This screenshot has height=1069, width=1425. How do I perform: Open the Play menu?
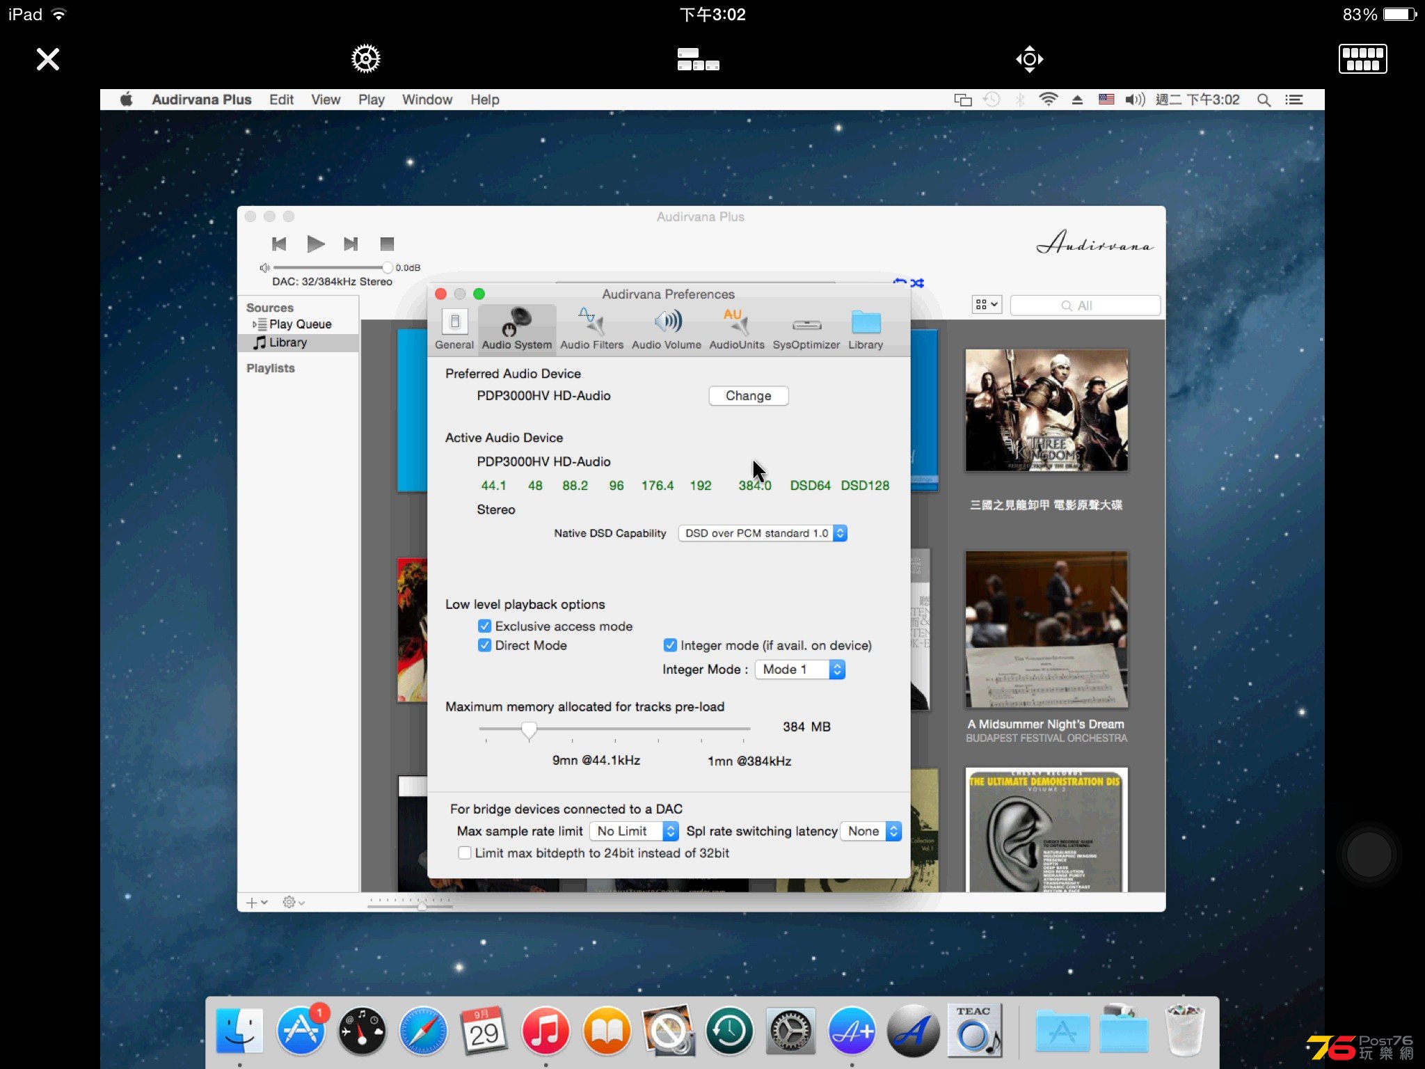pyautogui.click(x=372, y=100)
